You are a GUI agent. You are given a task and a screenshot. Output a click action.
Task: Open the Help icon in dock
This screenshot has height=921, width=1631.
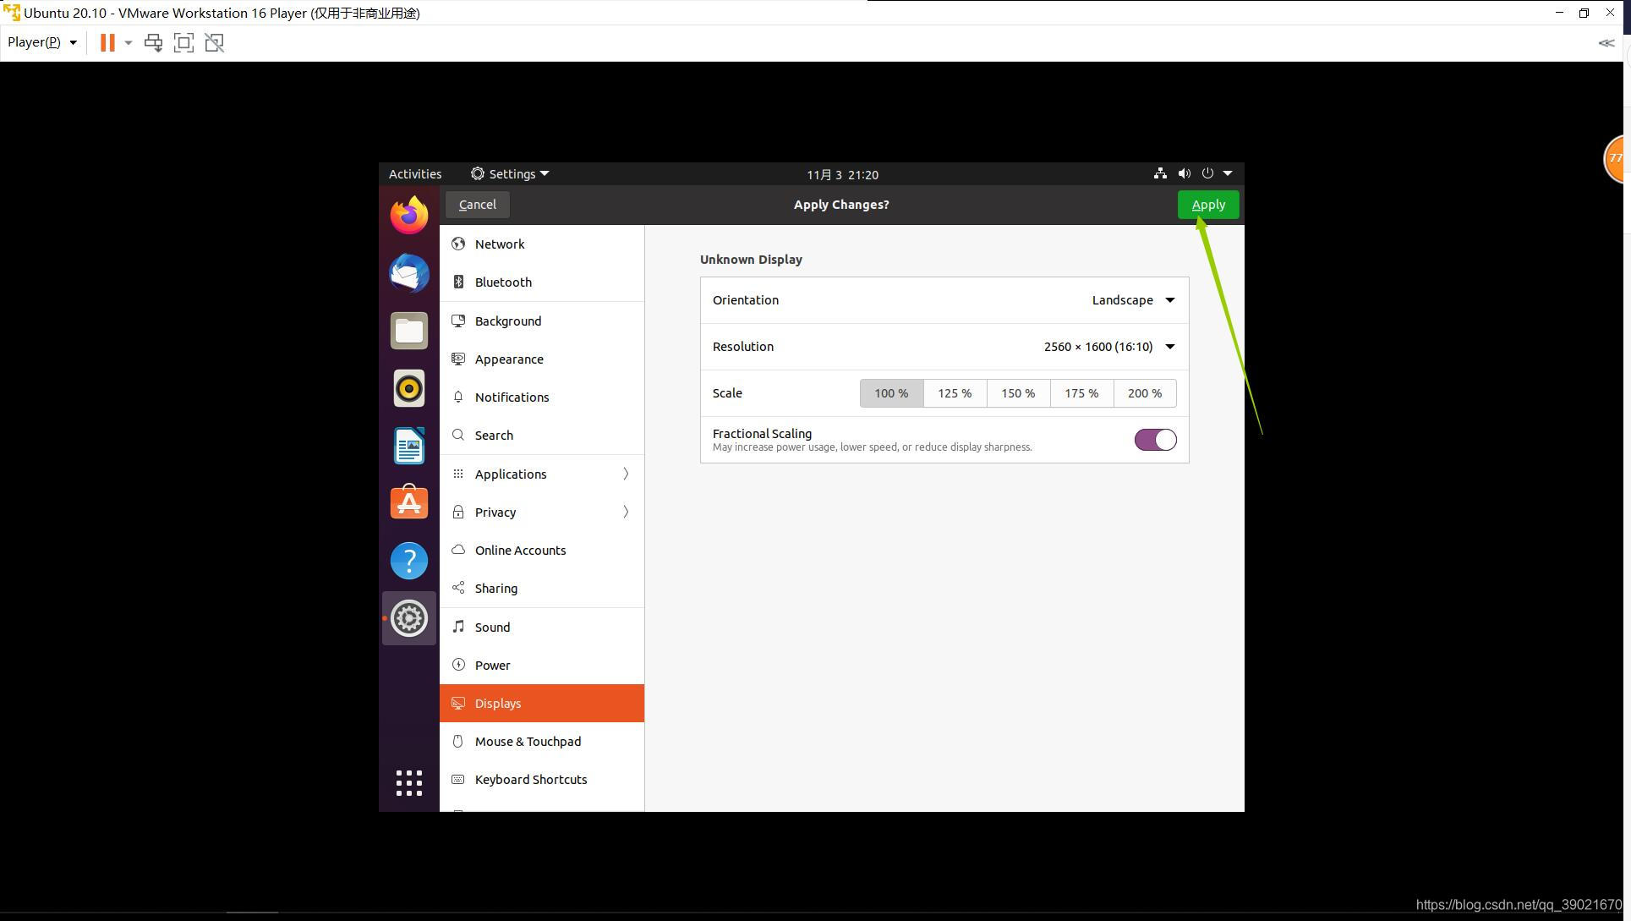[409, 561]
